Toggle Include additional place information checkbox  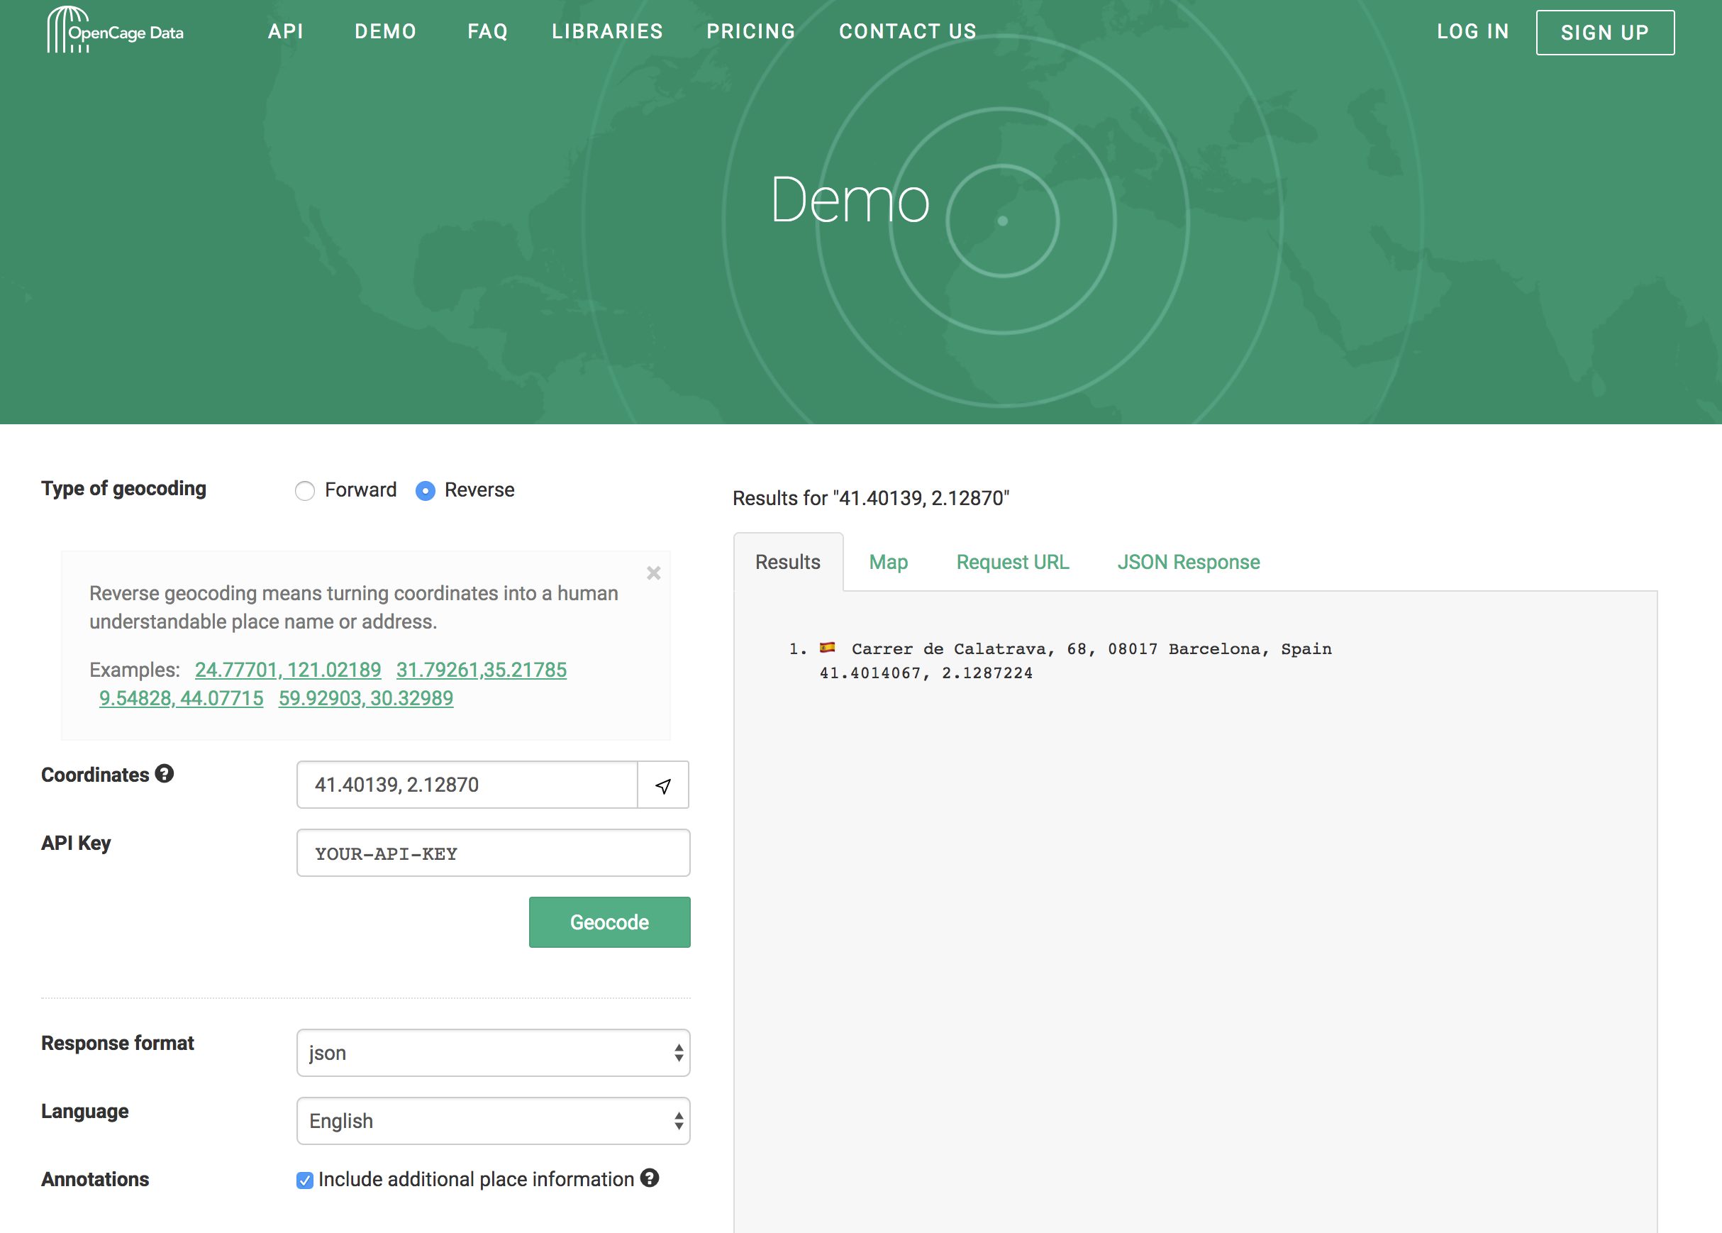[305, 1180]
